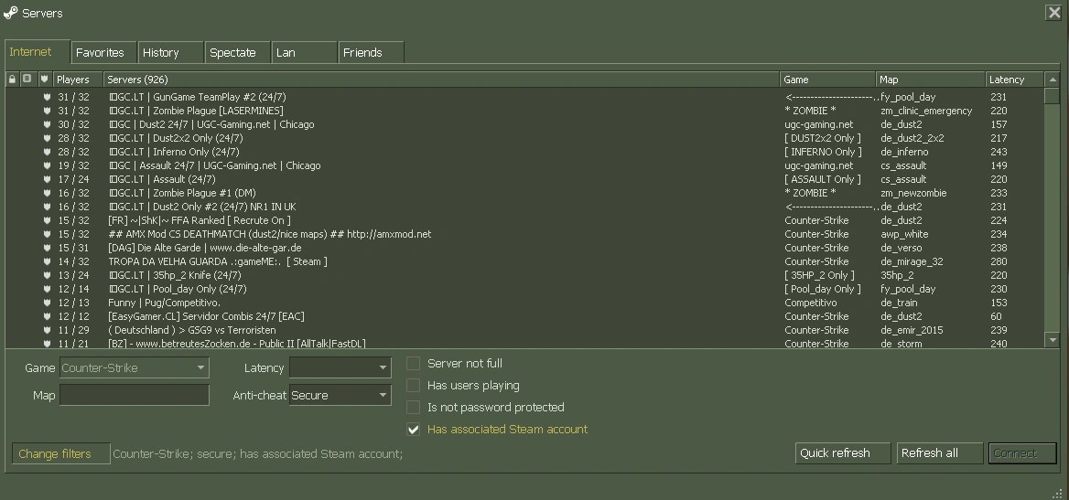Click the [ 35HP_2 Only ] game cell
Viewport: 1069px width, 500px height.
819,275
